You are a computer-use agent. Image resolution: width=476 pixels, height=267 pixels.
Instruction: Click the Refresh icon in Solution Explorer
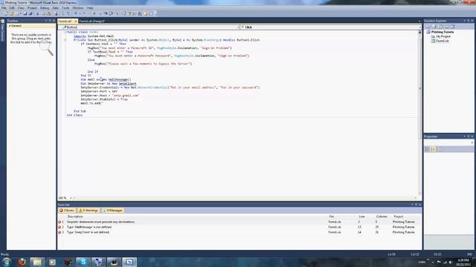(x=440, y=27)
